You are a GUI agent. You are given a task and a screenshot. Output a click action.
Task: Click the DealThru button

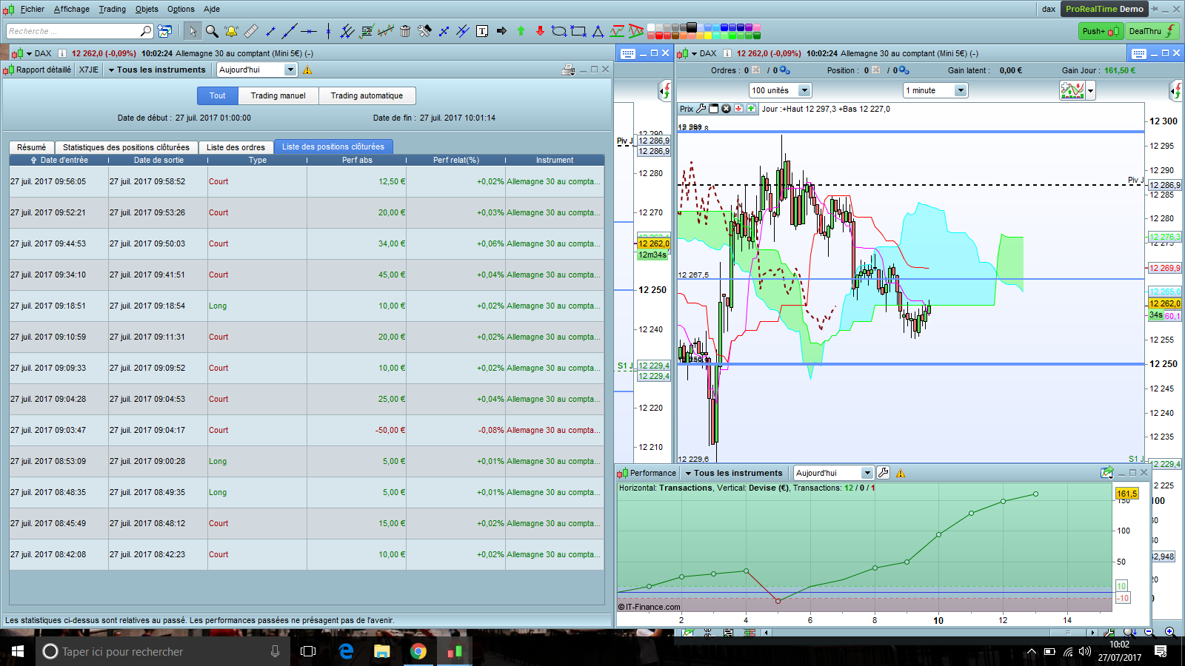coord(1152,31)
